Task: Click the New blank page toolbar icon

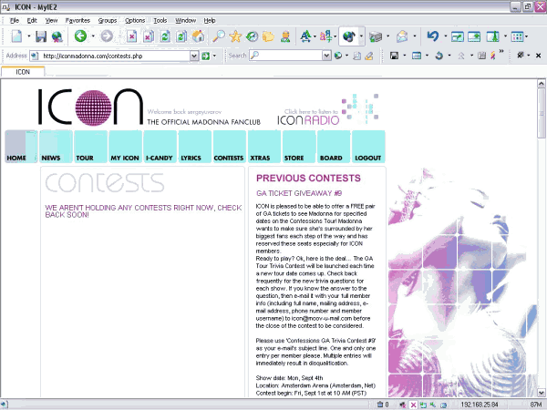Action: tap(16, 36)
